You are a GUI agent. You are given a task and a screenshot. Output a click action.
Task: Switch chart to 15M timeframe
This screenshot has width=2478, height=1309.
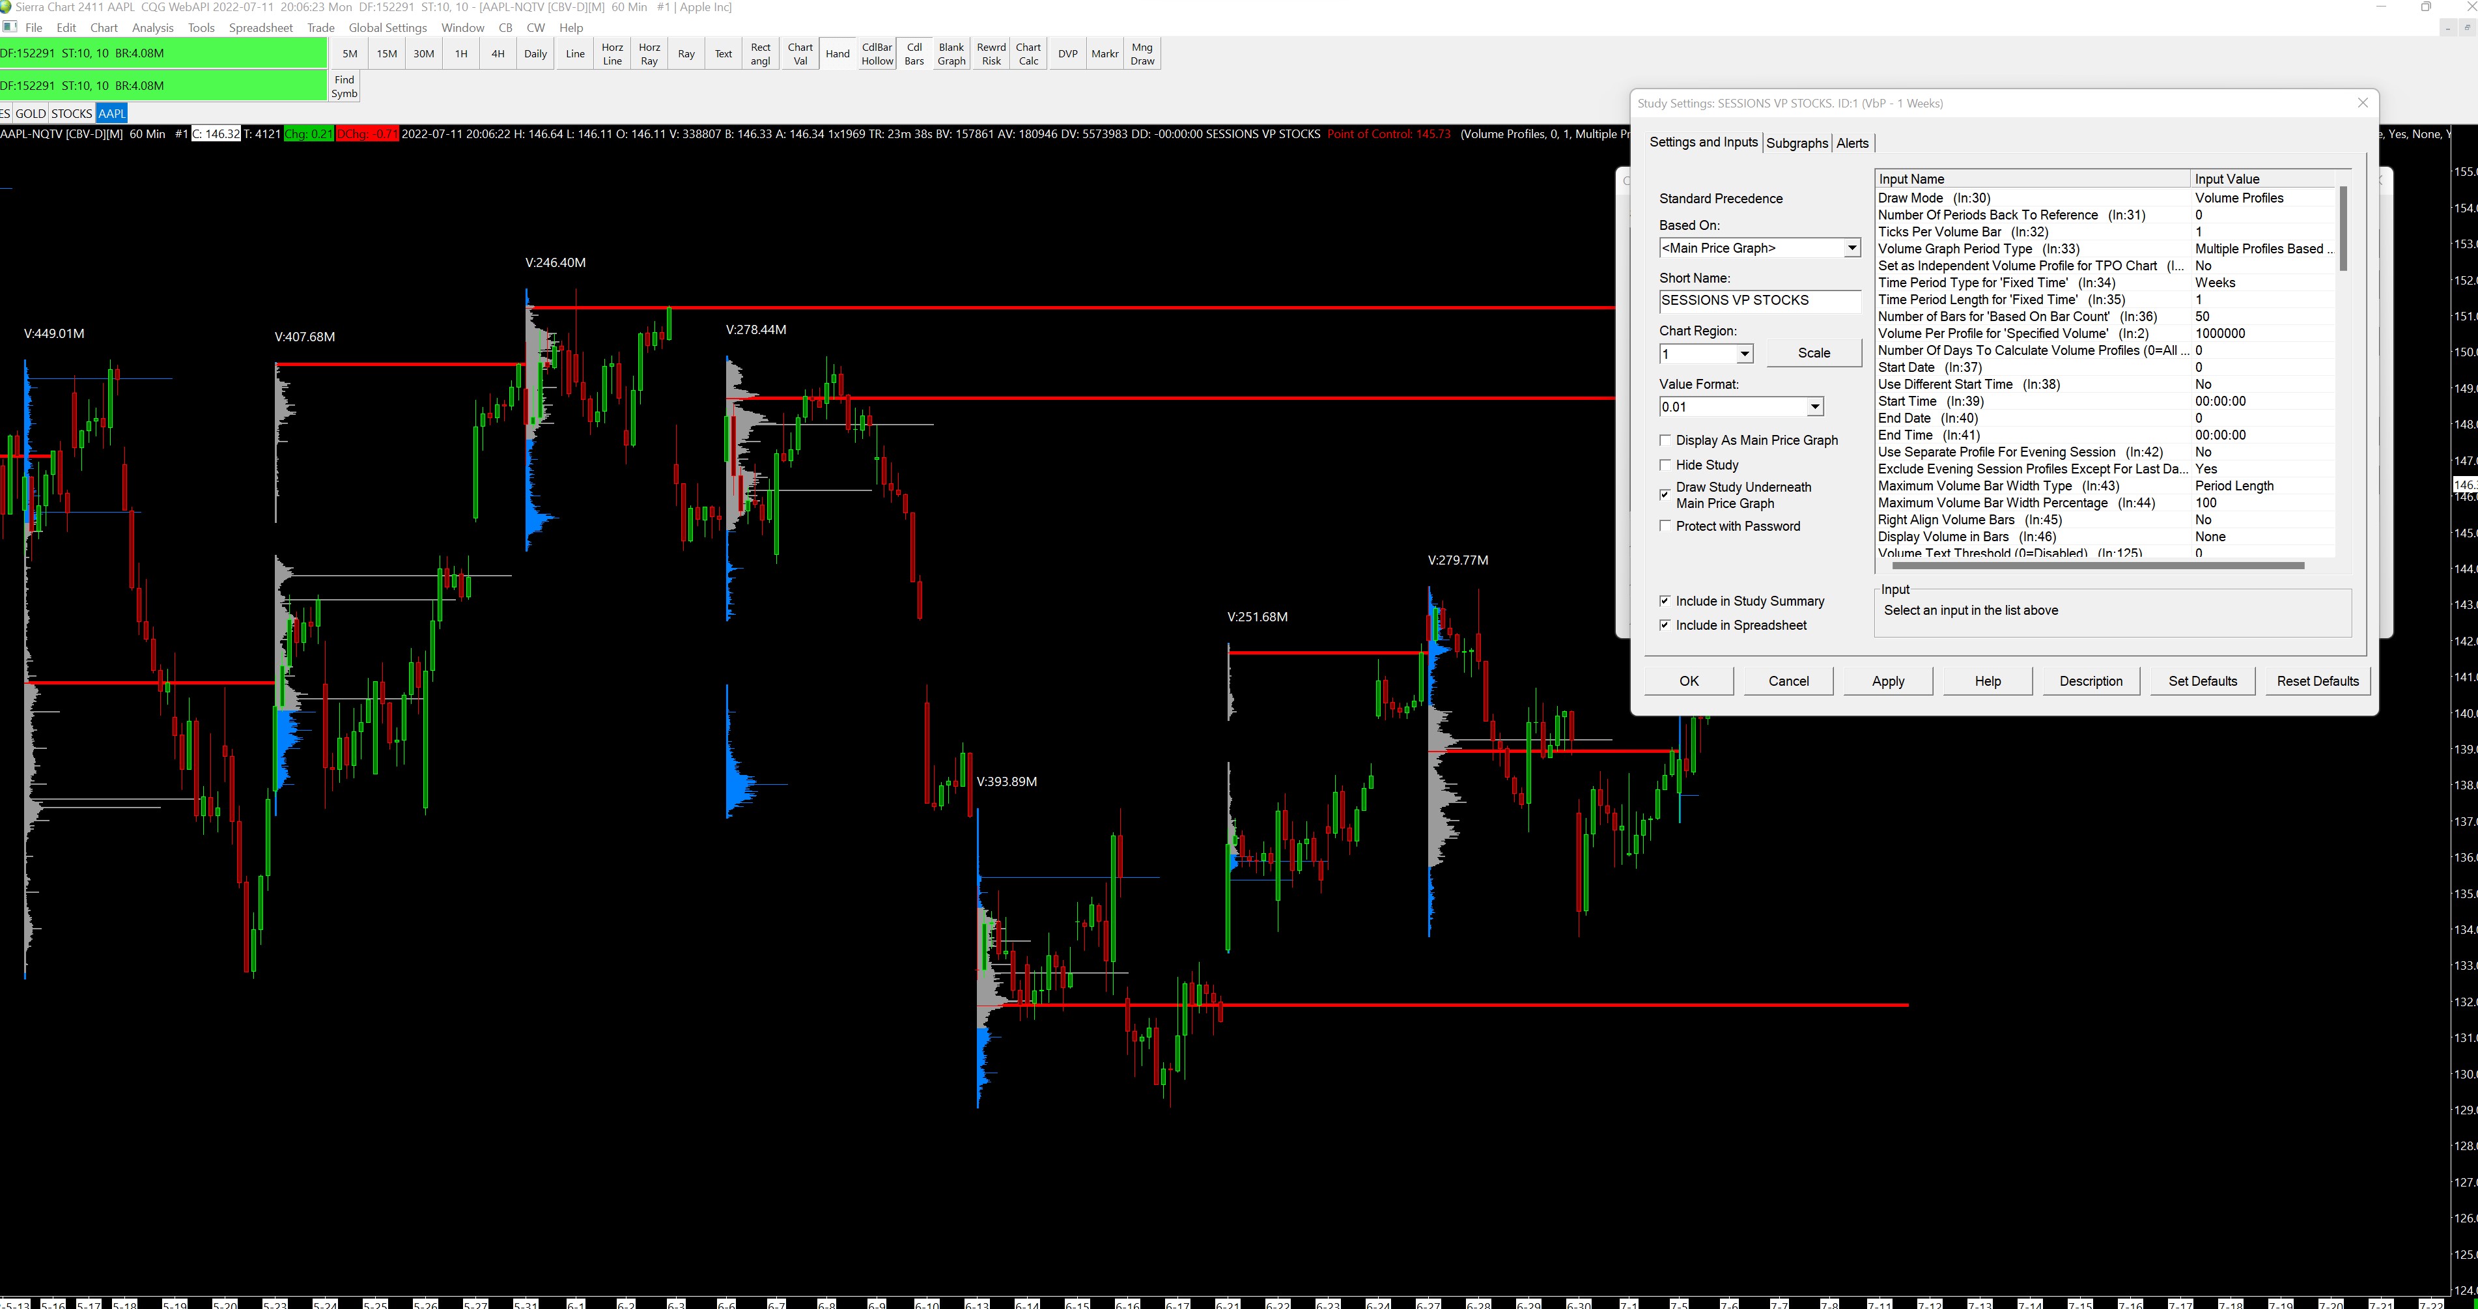pos(387,54)
